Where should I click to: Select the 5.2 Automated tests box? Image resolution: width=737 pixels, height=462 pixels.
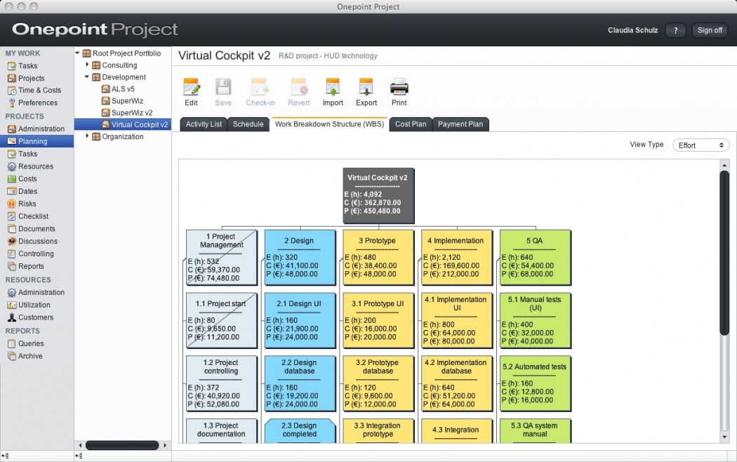pyautogui.click(x=536, y=383)
